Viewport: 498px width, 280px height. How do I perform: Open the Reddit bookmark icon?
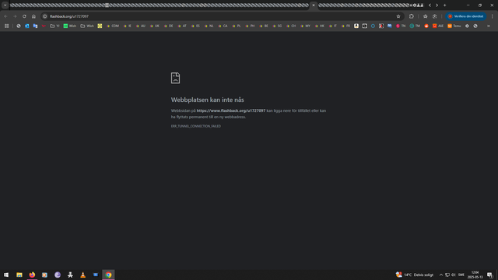(426, 26)
